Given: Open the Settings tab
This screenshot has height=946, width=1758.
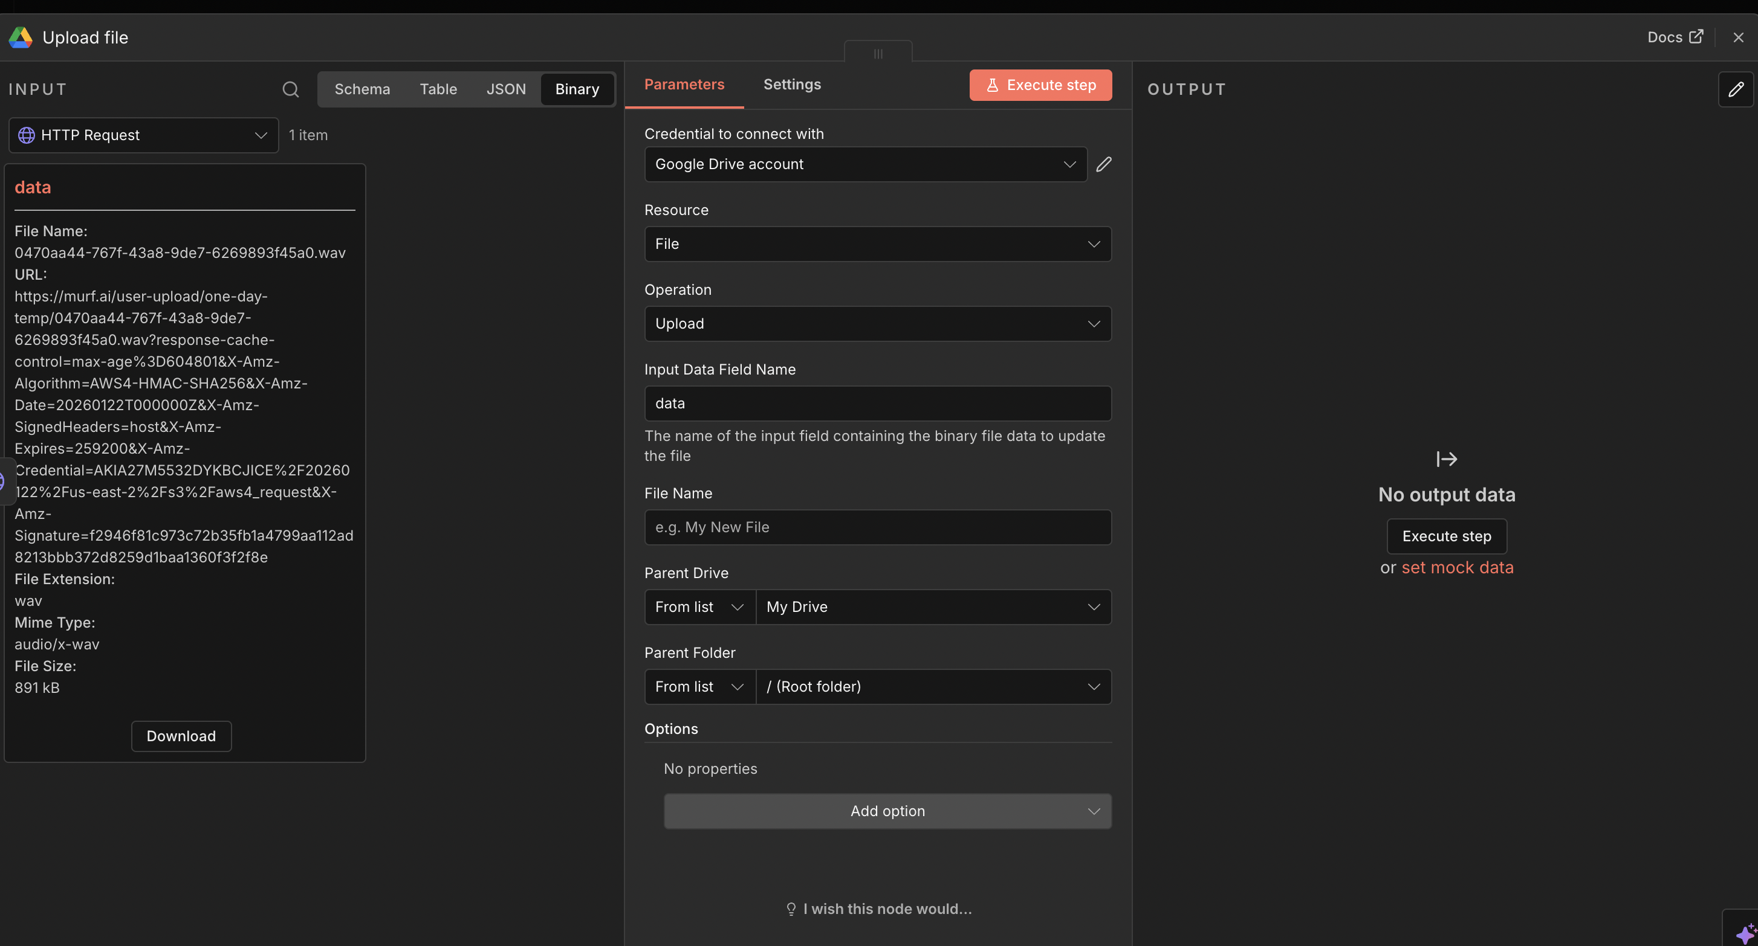Looking at the screenshot, I should pyautogui.click(x=792, y=85).
